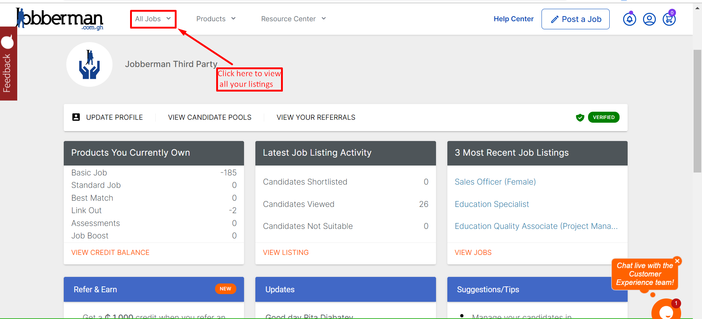This screenshot has width=702, height=319.
Task: Click the Jobberman Third Party company name
Action: 171,64
